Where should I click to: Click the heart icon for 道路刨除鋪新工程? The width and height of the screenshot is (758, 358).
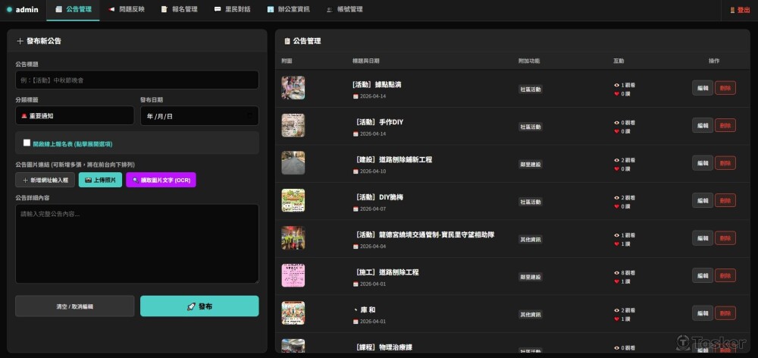616,169
